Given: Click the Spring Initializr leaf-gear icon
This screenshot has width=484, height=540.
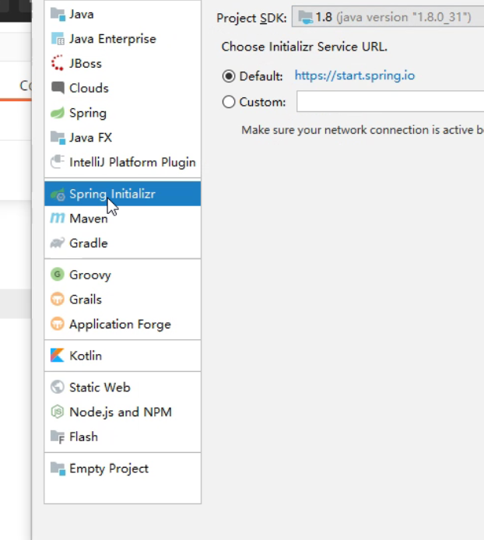Looking at the screenshot, I should tap(58, 194).
